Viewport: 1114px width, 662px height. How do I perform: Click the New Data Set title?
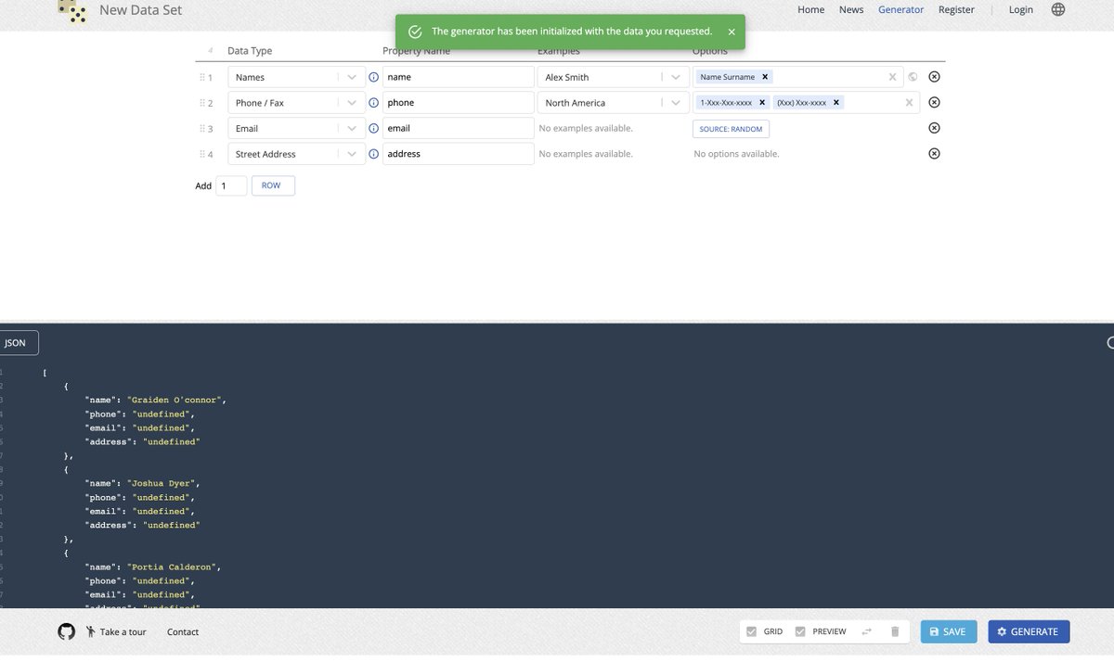[141, 10]
